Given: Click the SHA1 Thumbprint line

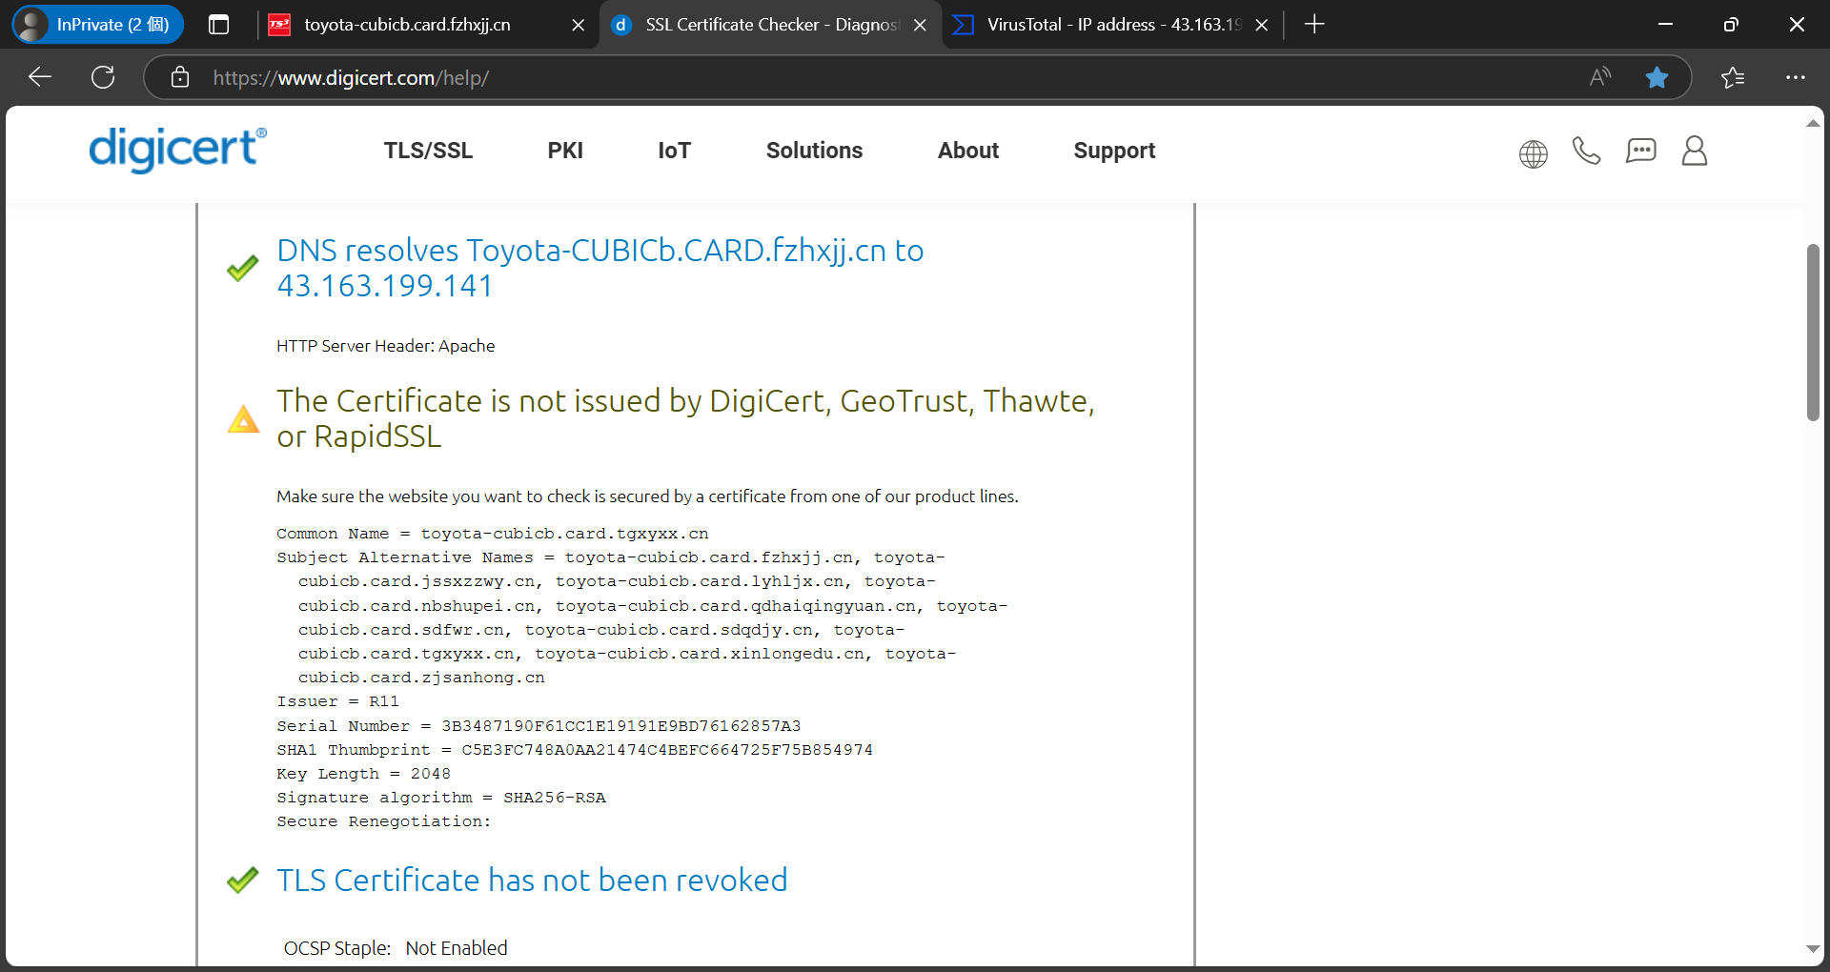Looking at the screenshot, I should pyautogui.click(x=575, y=750).
